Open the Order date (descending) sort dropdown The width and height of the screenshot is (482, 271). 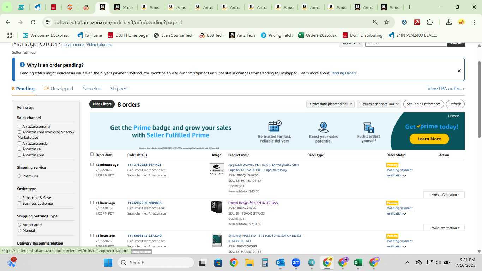(331, 104)
